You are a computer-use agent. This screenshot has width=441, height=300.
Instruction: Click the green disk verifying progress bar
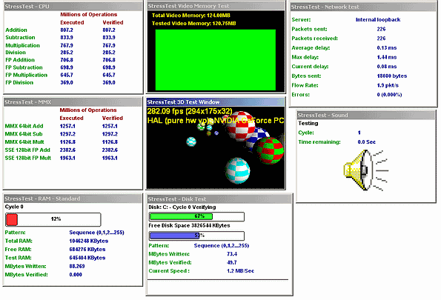pyautogui.click(x=196, y=216)
